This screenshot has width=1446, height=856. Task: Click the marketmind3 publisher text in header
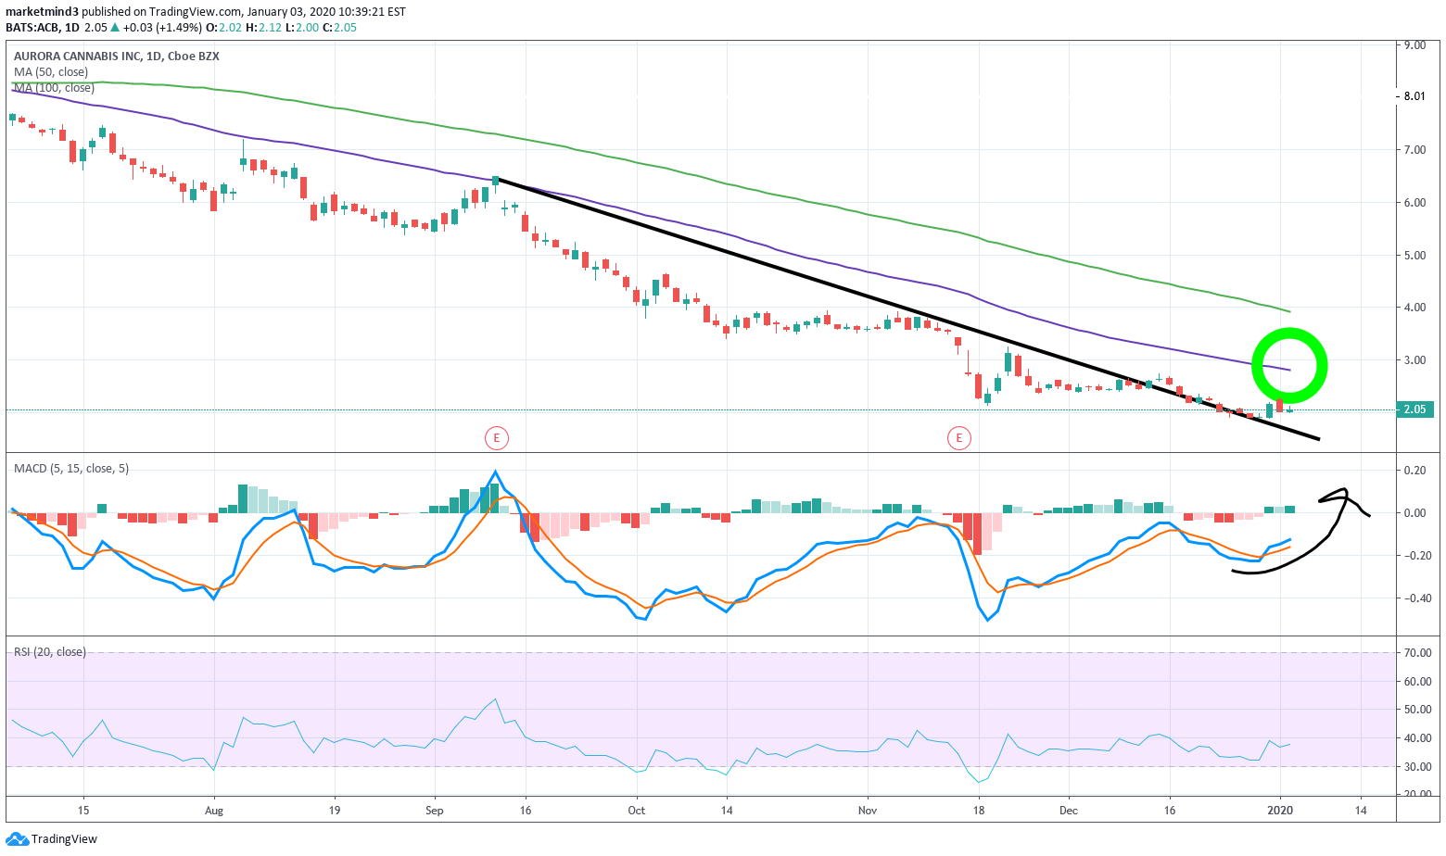pyautogui.click(x=42, y=12)
